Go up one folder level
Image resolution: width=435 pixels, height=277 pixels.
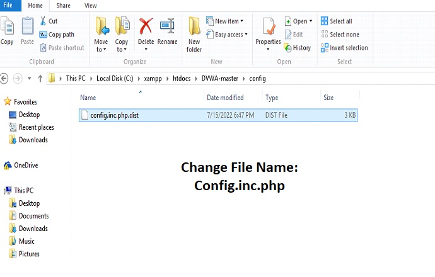pos(40,79)
